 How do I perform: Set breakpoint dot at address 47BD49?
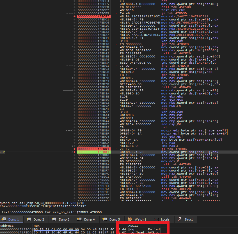point(74,53)
